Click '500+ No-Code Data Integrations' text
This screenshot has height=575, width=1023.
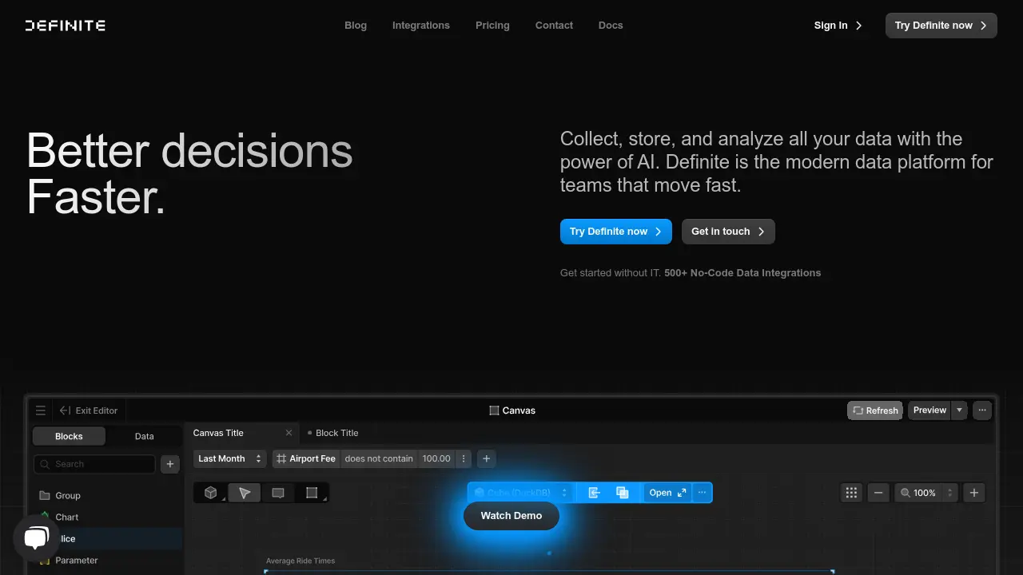coord(742,273)
